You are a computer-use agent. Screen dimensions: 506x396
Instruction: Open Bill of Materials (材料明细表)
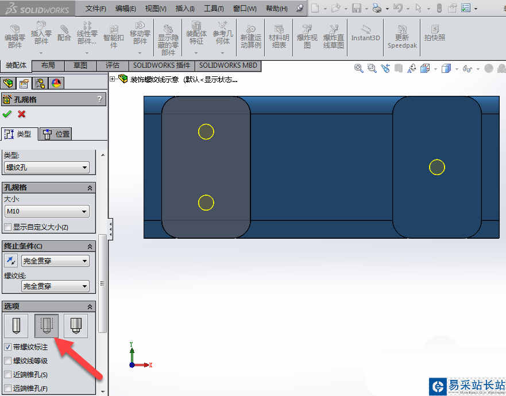(279, 36)
